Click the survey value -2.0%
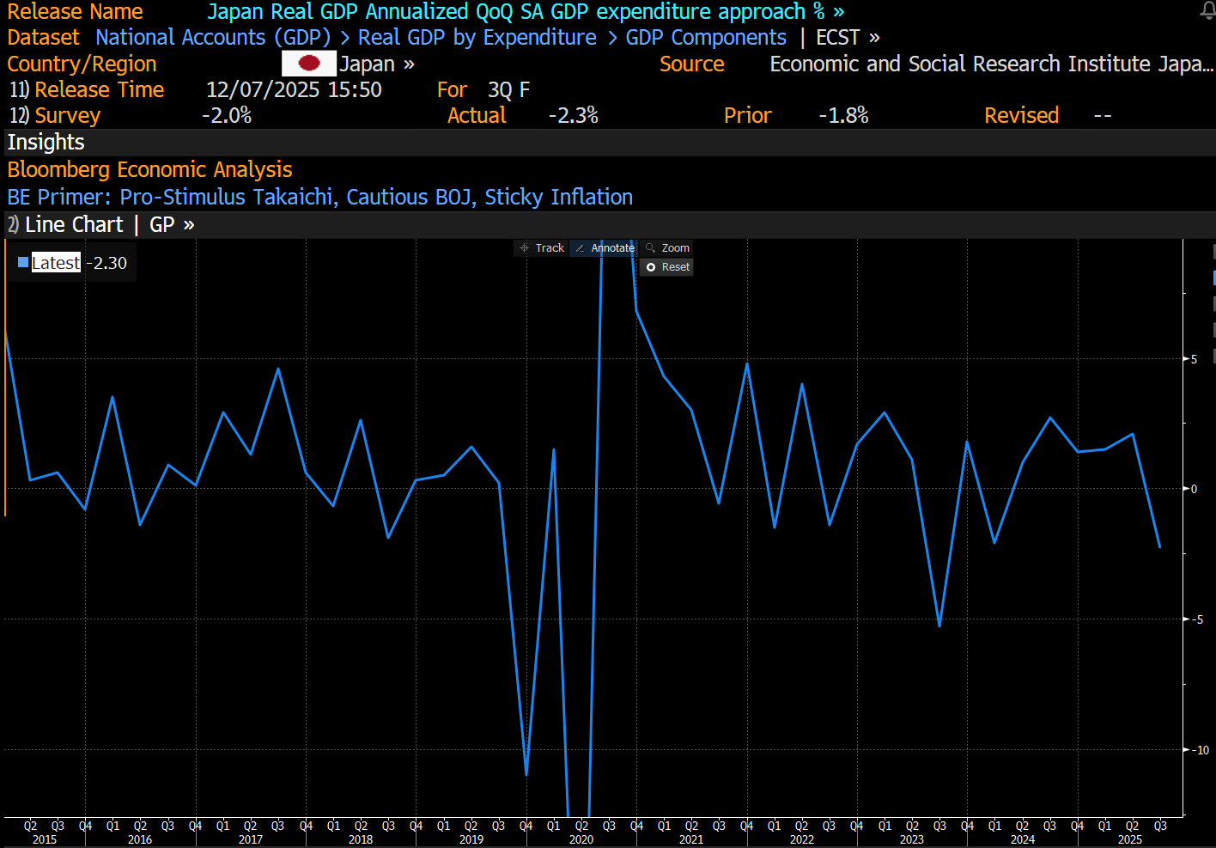This screenshot has height=848, width=1216. pos(227,116)
